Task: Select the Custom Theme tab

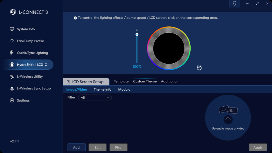Action: click(145, 81)
